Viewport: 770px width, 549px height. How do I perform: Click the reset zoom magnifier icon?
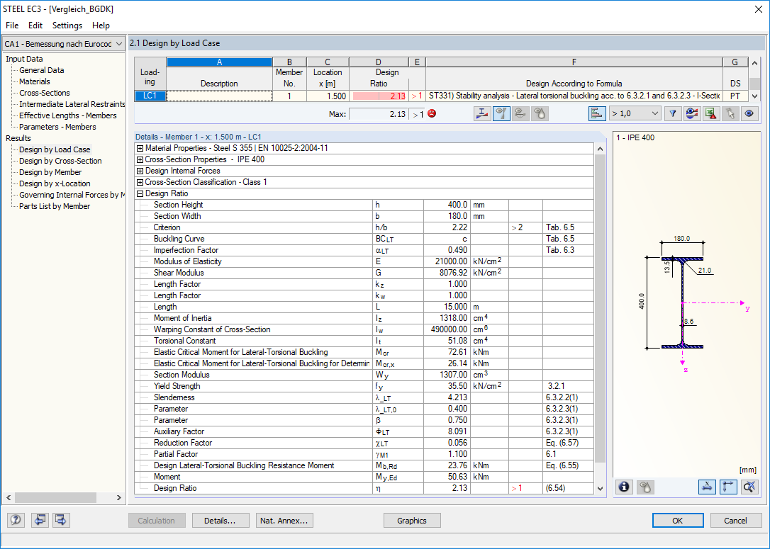click(749, 487)
